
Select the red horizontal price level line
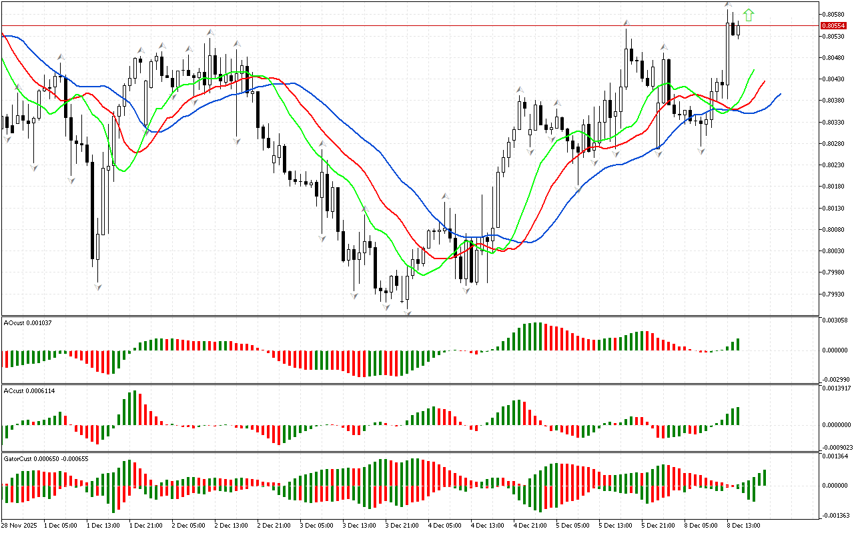click(400, 26)
